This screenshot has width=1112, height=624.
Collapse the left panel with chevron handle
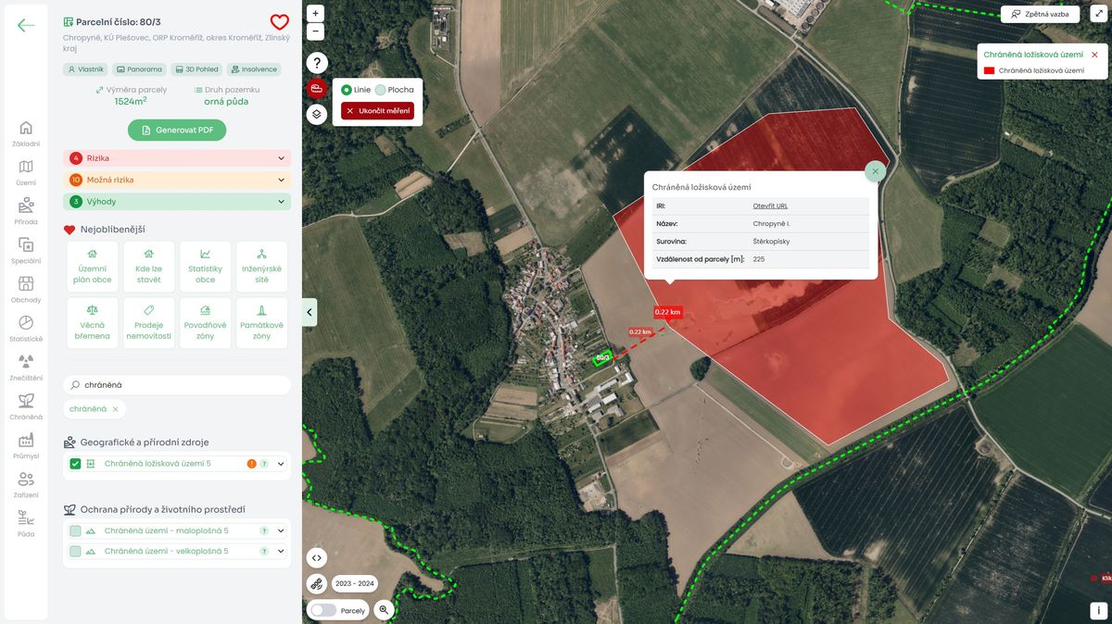click(310, 312)
